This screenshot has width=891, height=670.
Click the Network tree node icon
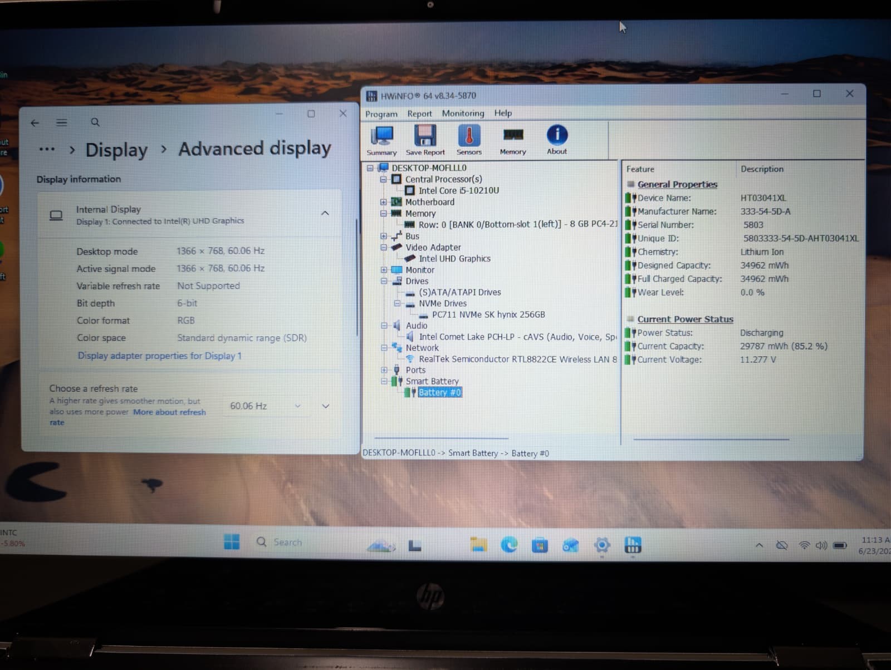coord(396,348)
